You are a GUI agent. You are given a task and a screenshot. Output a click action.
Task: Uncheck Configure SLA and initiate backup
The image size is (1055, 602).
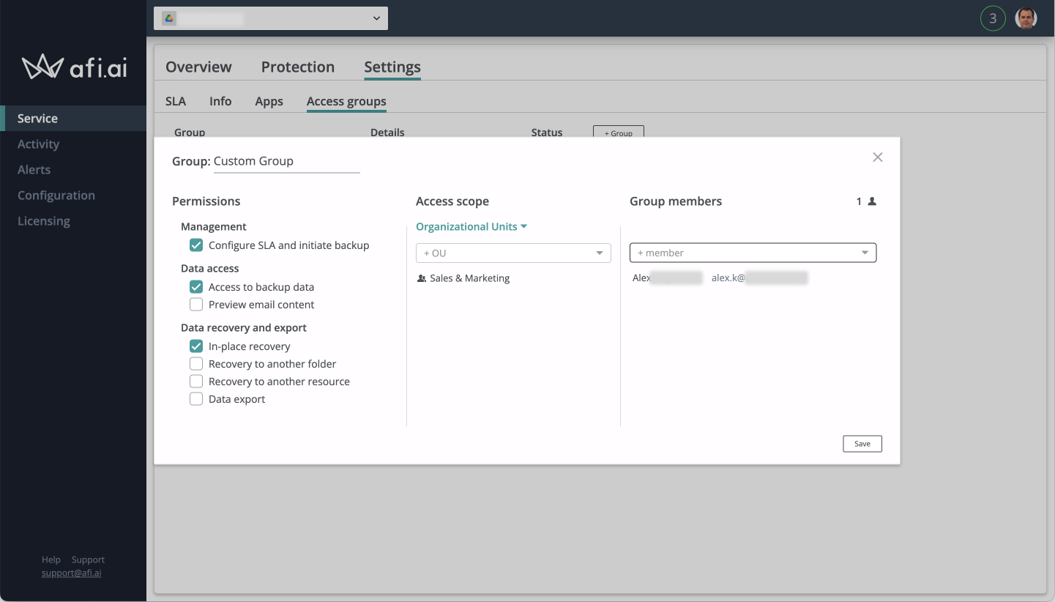click(195, 245)
